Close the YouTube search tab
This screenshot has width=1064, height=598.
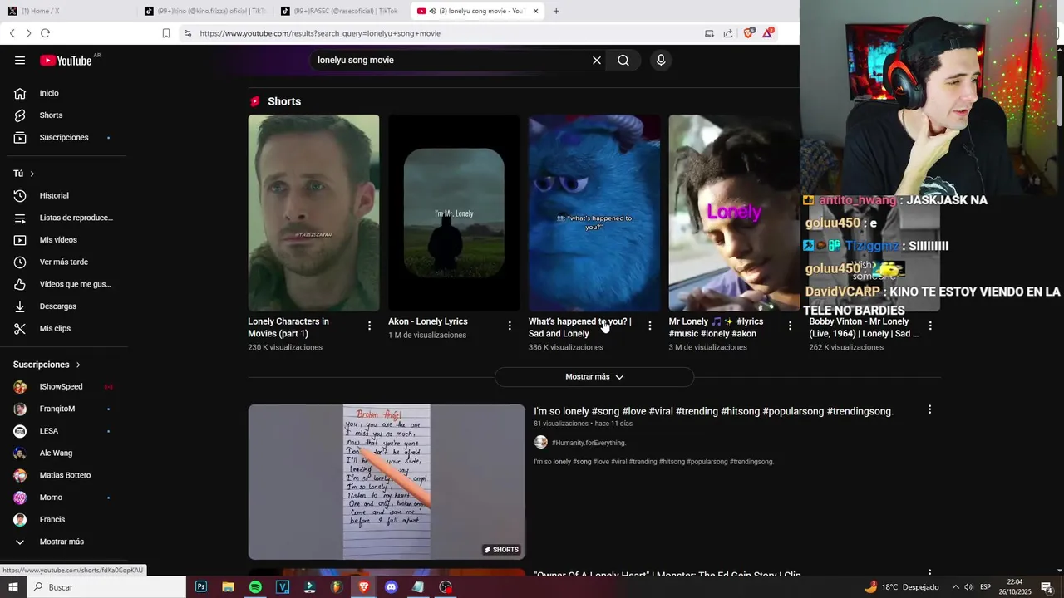tap(535, 11)
